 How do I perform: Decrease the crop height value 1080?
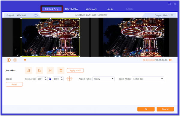(x=62, y=80)
